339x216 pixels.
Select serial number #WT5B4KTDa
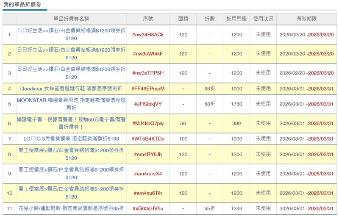(148, 138)
